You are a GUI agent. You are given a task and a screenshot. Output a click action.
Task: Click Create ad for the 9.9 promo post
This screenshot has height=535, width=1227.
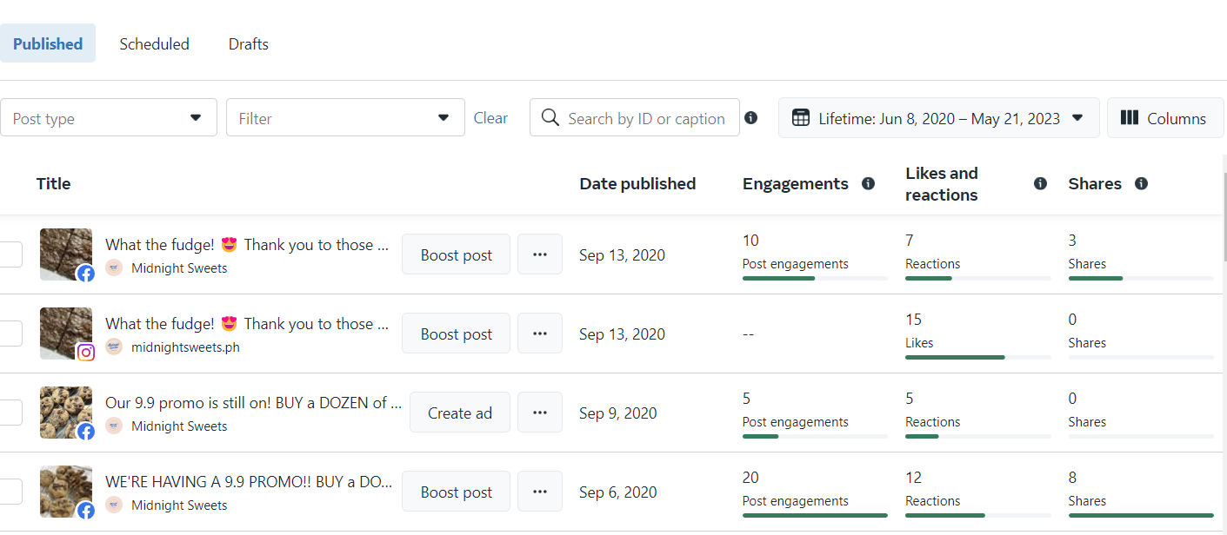point(460,413)
